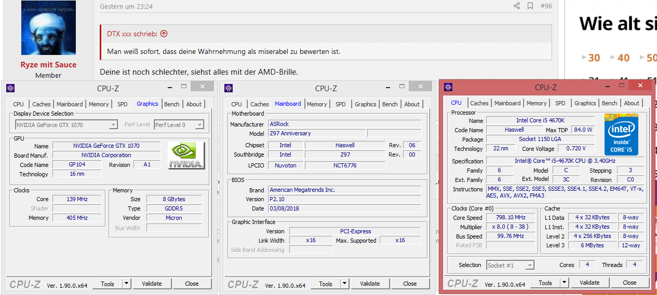The height and width of the screenshot is (295, 657).
Task: Open About tab in CPU window
Action: pos(632,103)
